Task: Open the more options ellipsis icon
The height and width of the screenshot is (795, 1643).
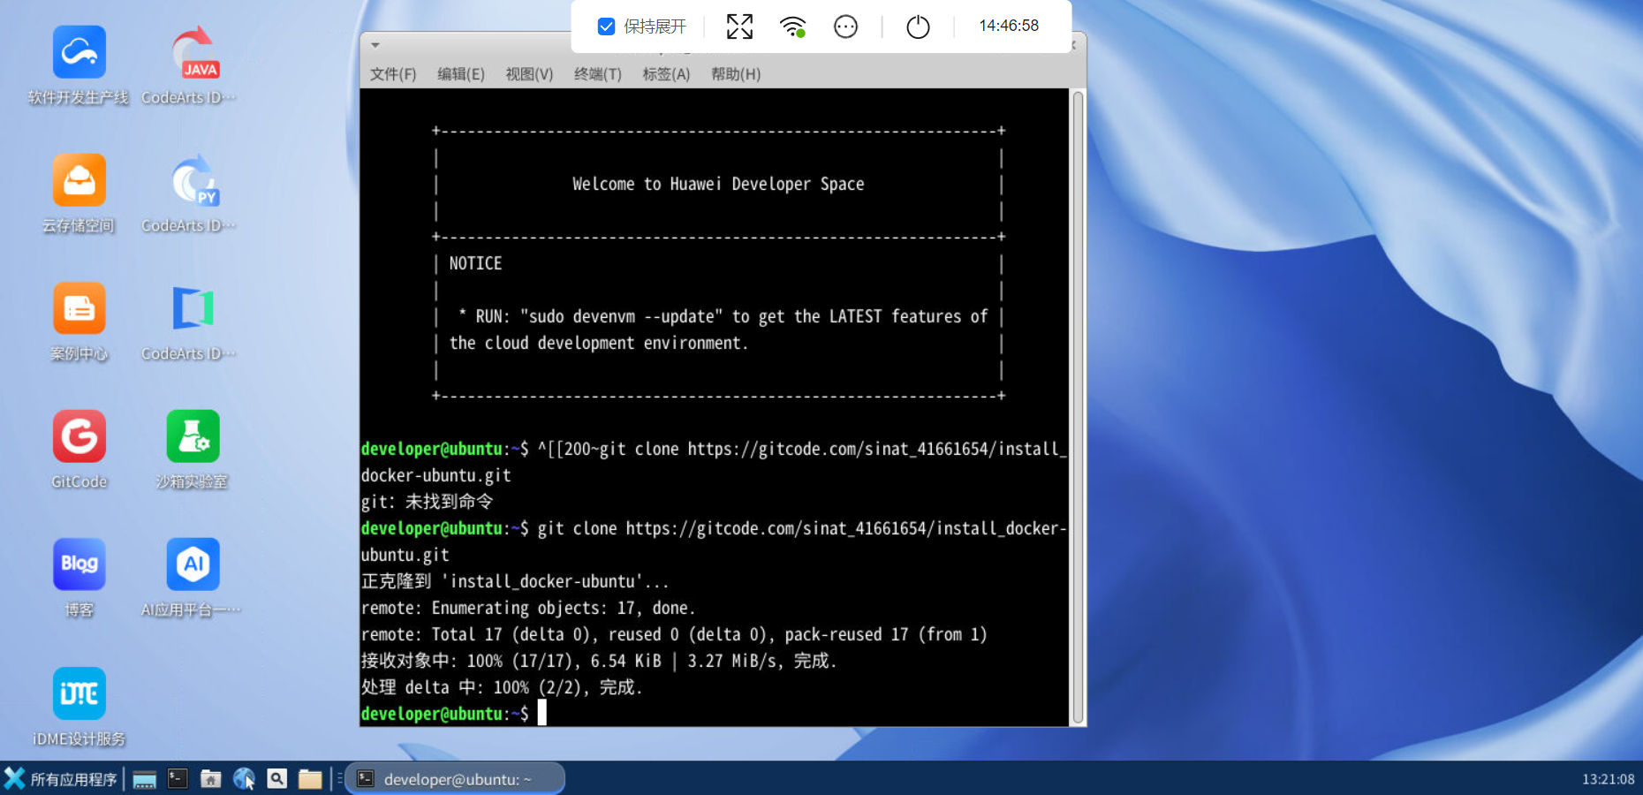Action: click(845, 26)
